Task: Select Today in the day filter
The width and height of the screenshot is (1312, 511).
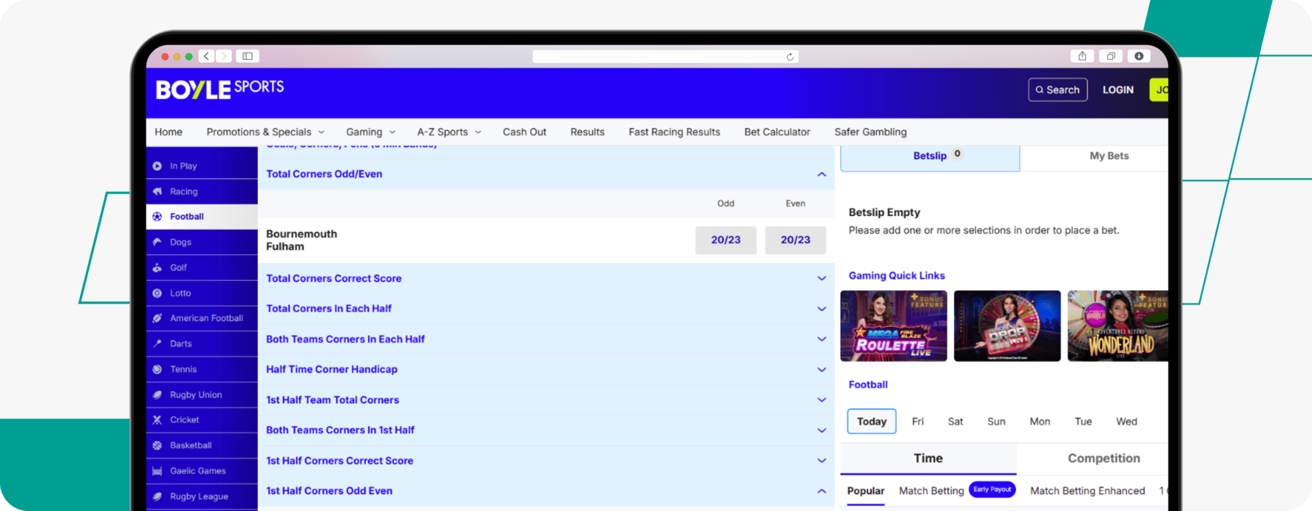Action: pyautogui.click(x=872, y=421)
